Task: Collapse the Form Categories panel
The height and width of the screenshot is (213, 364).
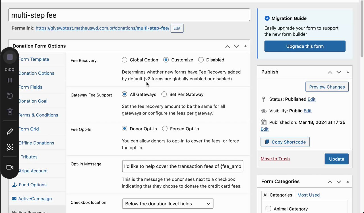Action: click(x=348, y=182)
